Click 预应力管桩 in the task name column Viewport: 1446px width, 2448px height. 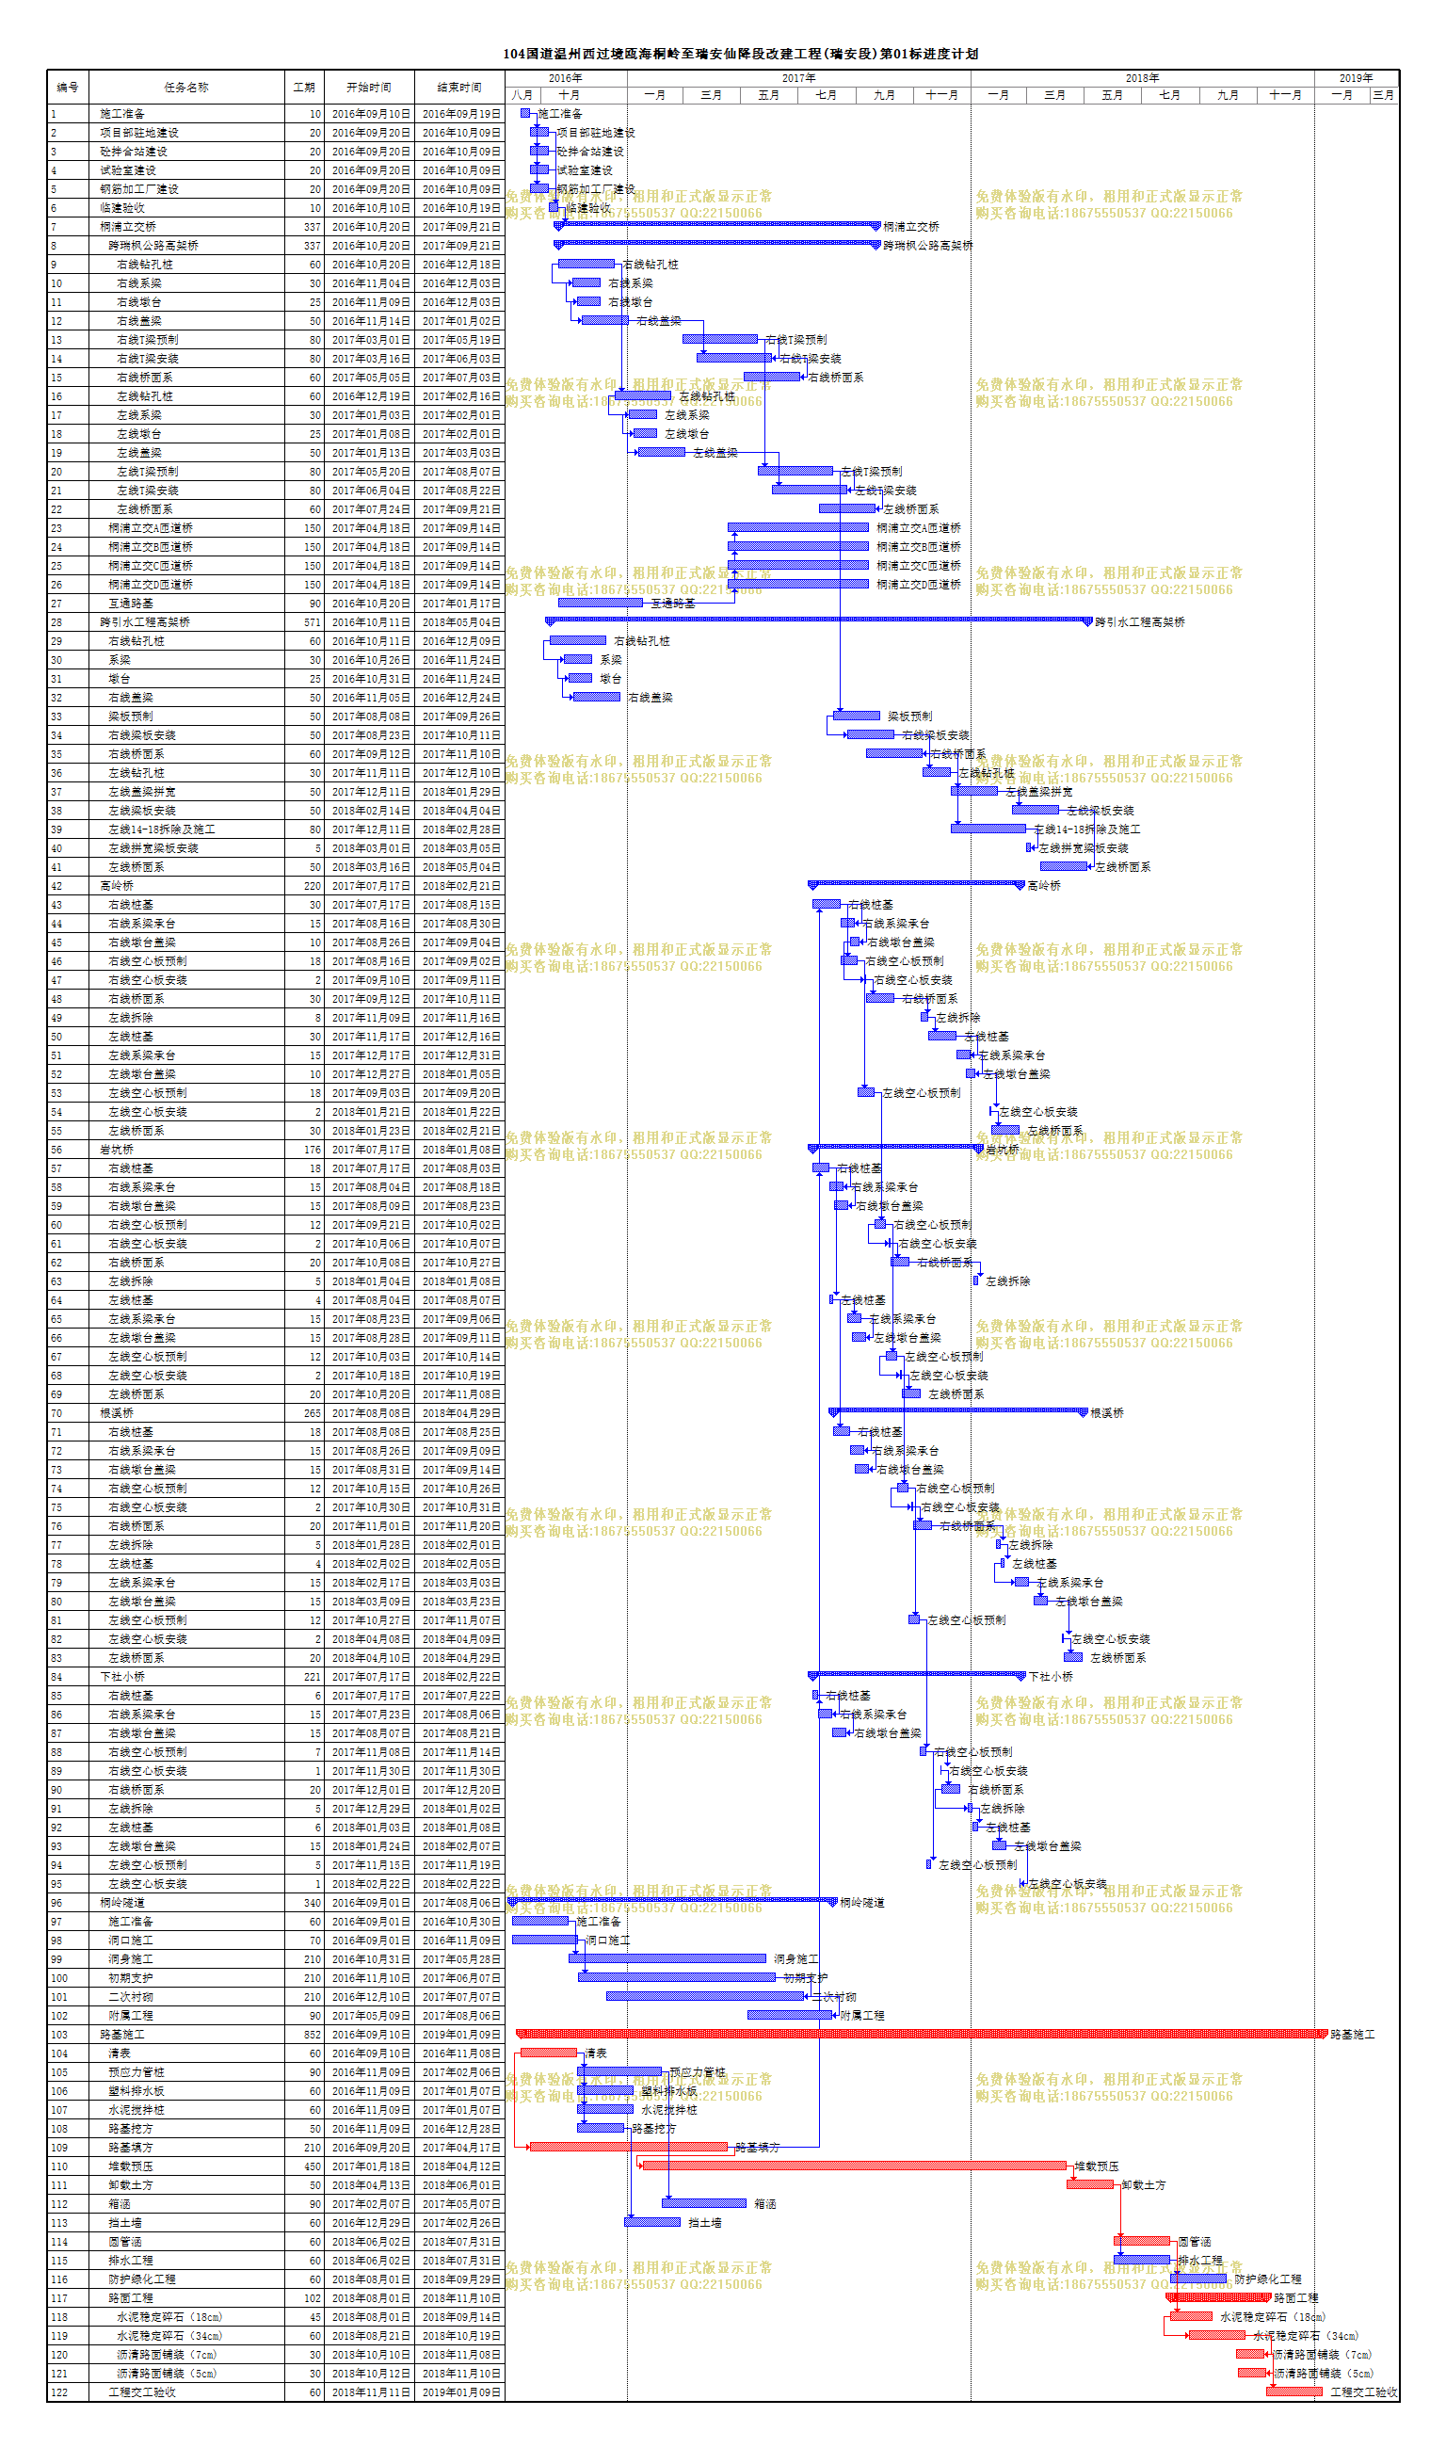point(137,2071)
